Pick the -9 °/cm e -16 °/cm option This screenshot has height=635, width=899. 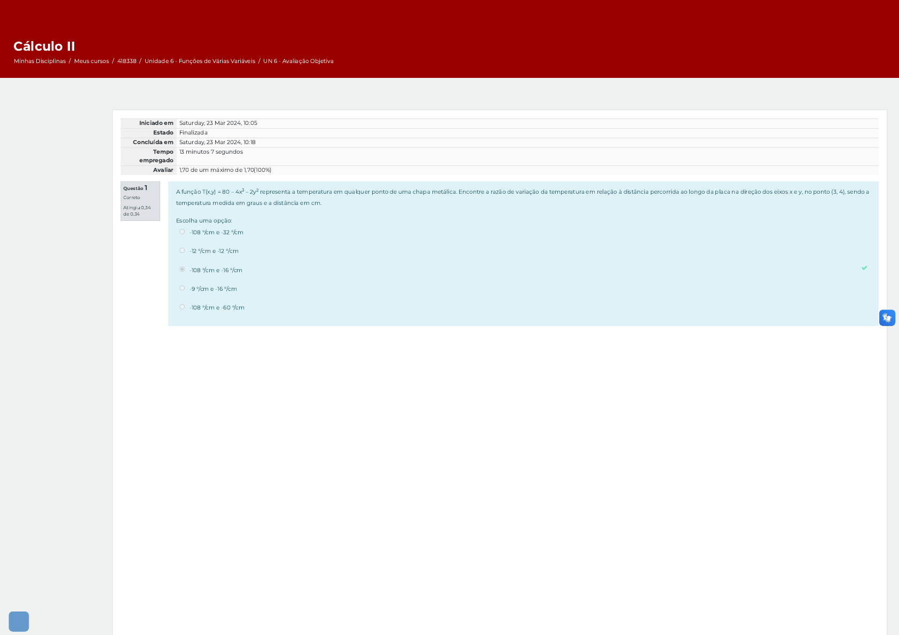pyautogui.click(x=182, y=288)
